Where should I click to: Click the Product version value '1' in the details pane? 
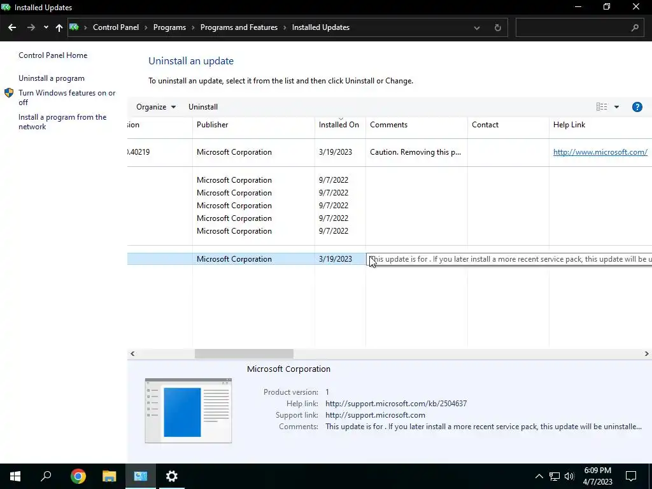[327, 392]
